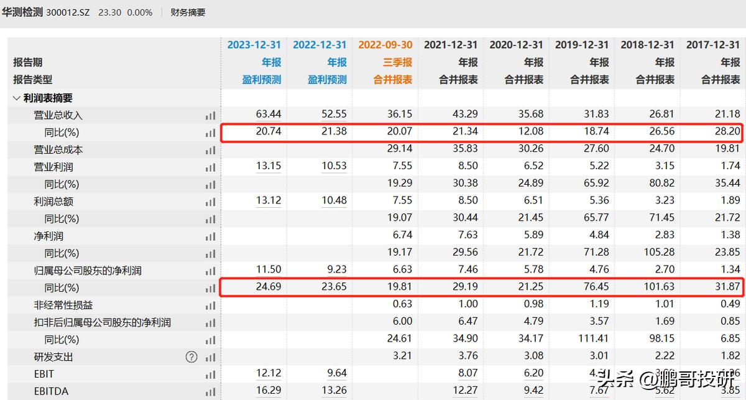Image resolution: width=746 pixels, height=400 pixels.
Task: Open the 2023-12-31 年报 column header
Action: 254,44
